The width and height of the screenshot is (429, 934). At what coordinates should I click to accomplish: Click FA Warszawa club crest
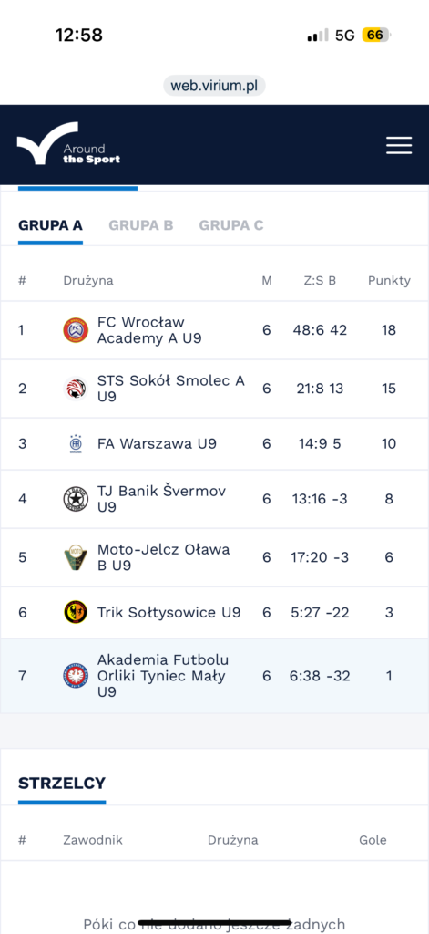(76, 444)
